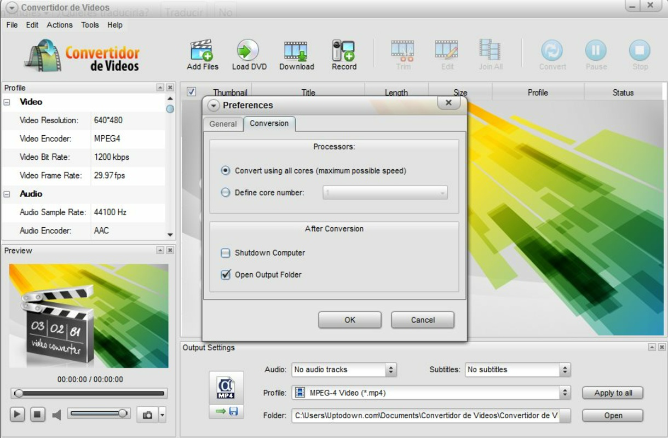
Task: Select Convert using all cores option
Action: (225, 171)
